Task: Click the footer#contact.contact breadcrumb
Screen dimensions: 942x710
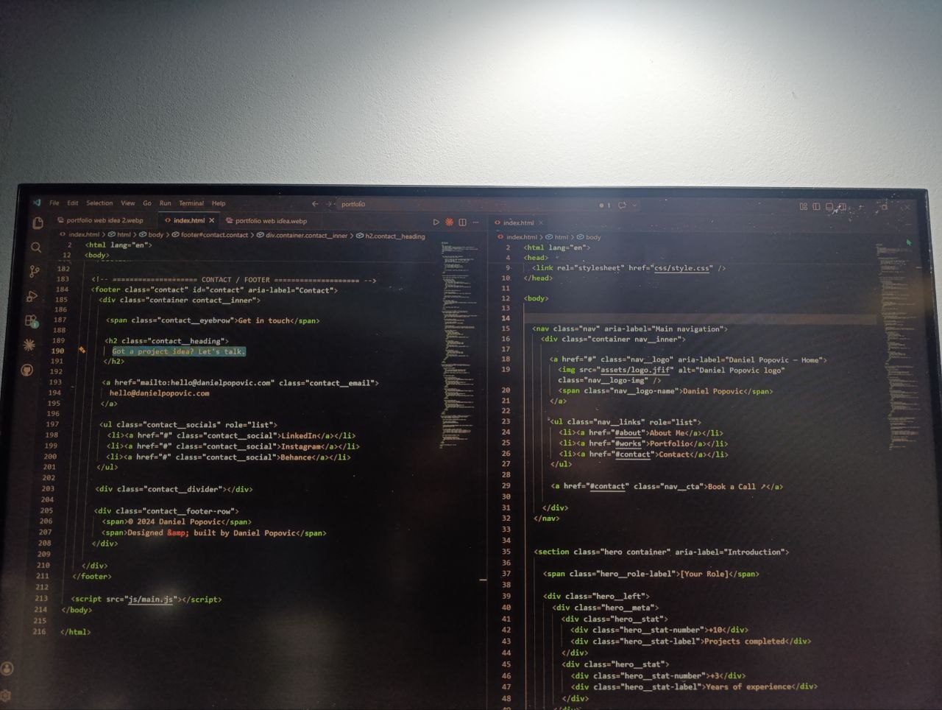Action: pos(210,235)
